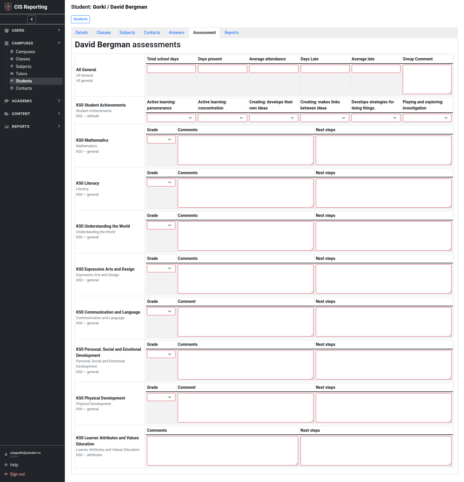
Task: Switch to the Classes tab
Action: coord(104,33)
